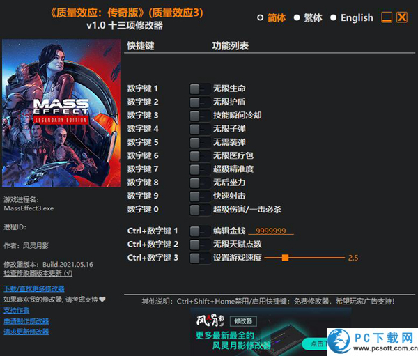Enable the 无后坐力 switch
The width and height of the screenshot is (418, 356).
pyautogui.click(x=200, y=183)
